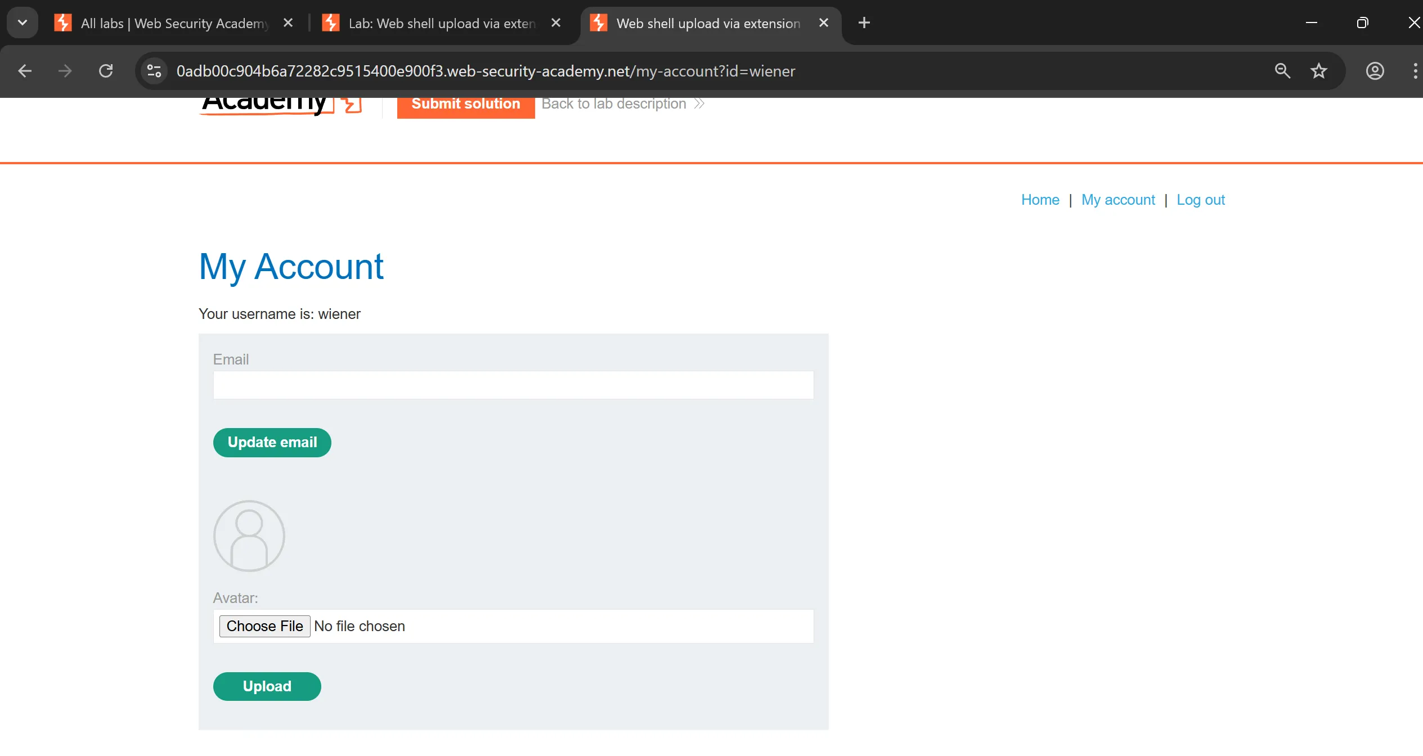Screen dimensions: 1423x756
Task: Click the zoom magnifier icon
Action: (1282, 71)
